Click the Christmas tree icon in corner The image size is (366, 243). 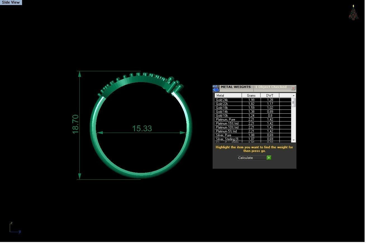click(x=353, y=12)
